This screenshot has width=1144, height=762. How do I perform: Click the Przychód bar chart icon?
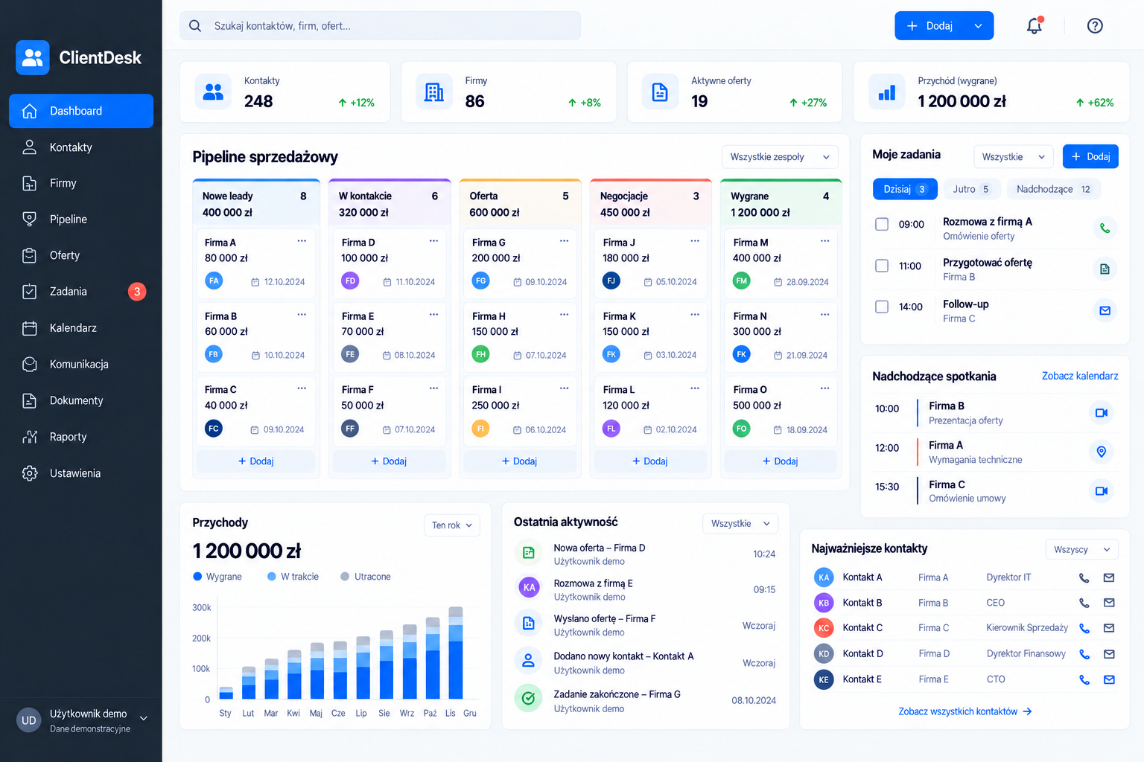click(x=887, y=92)
